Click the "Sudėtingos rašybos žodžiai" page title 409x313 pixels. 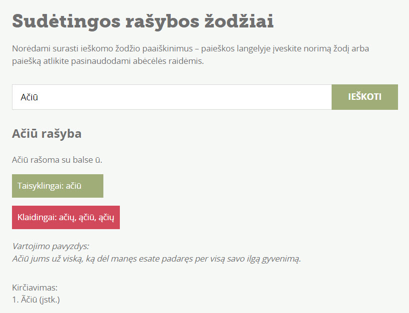[x=143, y=22]
